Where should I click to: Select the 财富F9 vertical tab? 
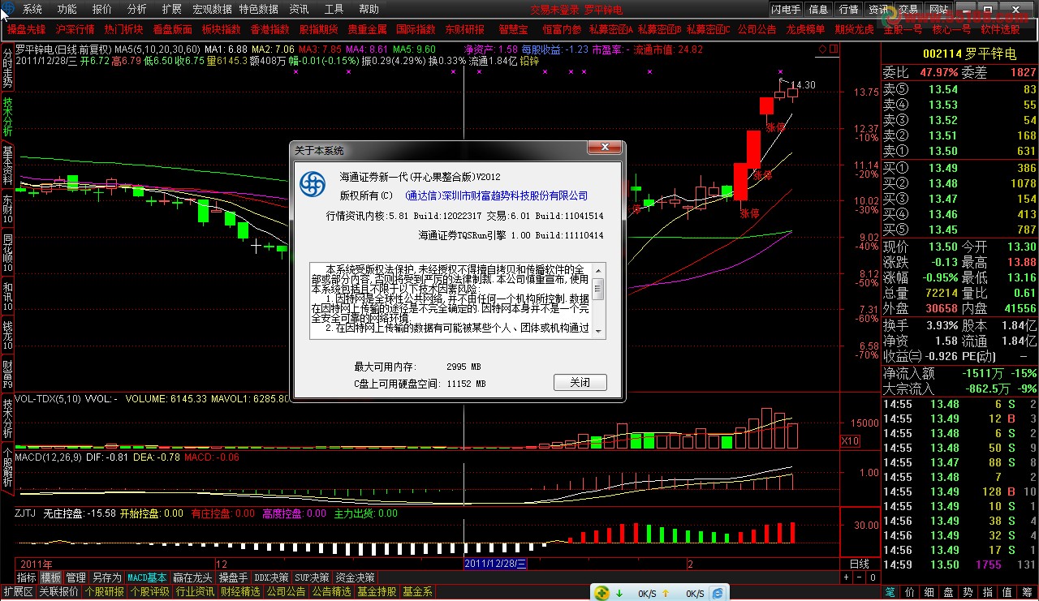click(x=7, y=374)
